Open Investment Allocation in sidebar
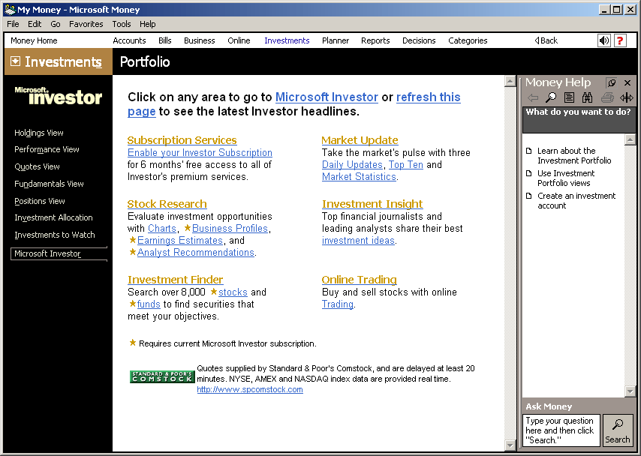Screen dimensions: 641x456 click(53, 217)
